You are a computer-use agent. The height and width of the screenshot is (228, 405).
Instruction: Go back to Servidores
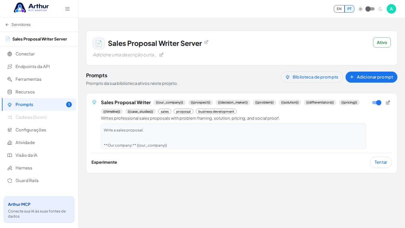[x=18, y=25]
